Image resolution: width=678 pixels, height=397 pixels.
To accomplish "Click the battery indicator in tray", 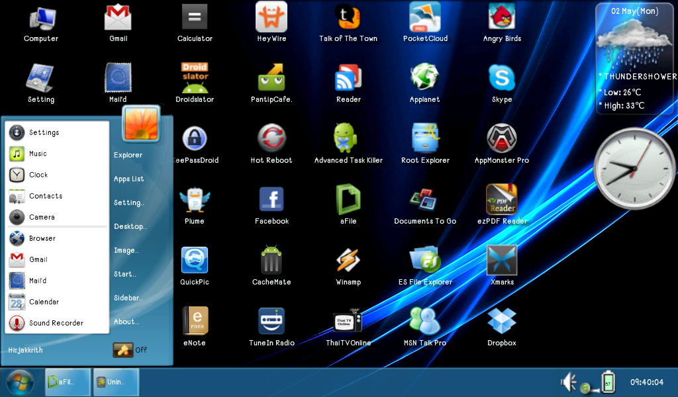I will [x=608, y=381].
